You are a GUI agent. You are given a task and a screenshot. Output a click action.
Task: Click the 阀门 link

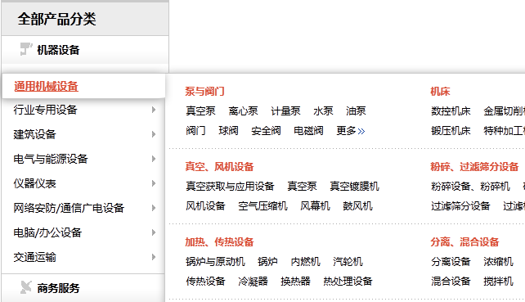tap(196, 131)
